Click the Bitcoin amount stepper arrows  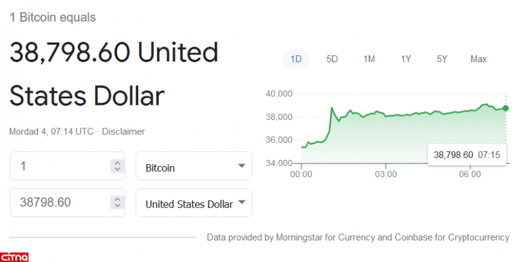point(117,166)
